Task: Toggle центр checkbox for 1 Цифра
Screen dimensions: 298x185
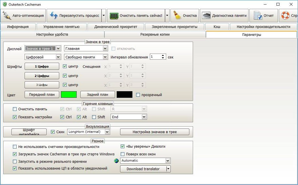Action: (65, 66)
